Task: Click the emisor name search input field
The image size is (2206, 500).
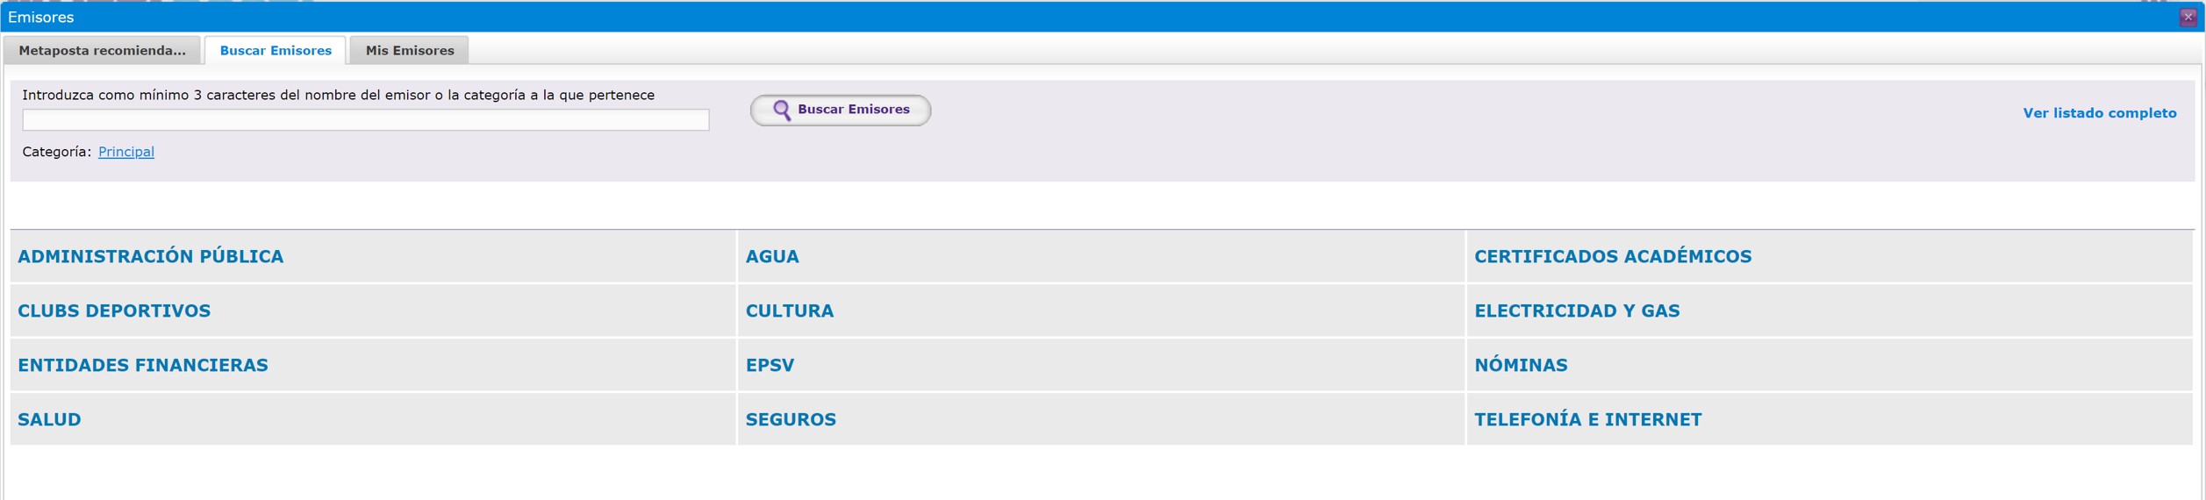Action: click(x=365, y=120)
